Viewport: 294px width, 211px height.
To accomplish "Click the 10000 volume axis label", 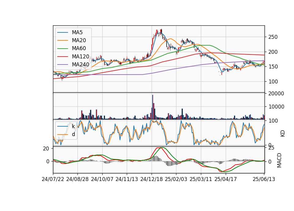I will [276, 107].
